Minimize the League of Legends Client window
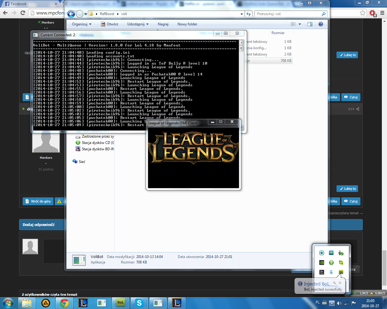The width and height of the screenshot is (387, 309). point(213,122)
